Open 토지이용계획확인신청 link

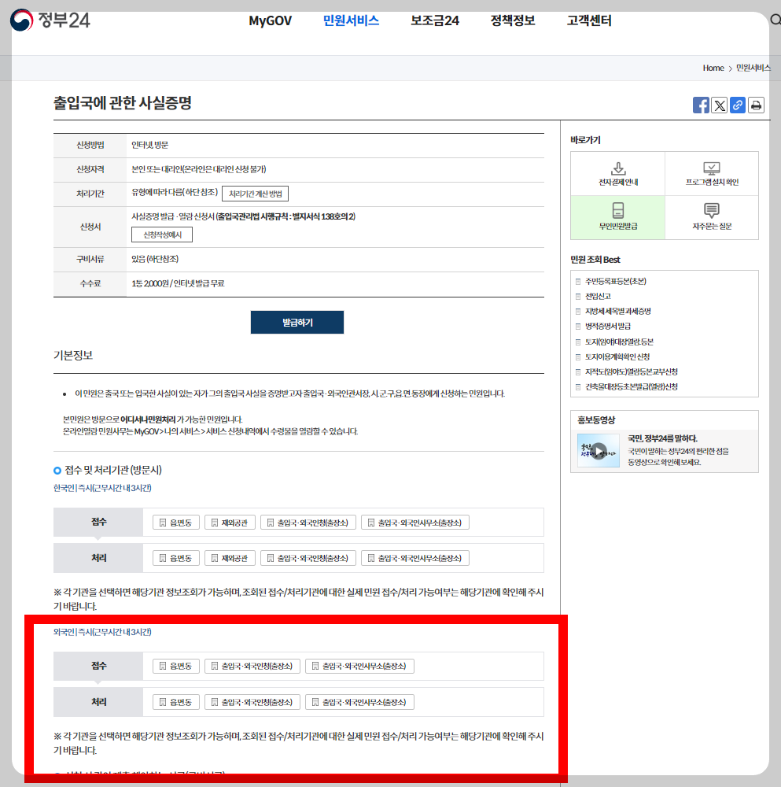click(x=617, y=357)
